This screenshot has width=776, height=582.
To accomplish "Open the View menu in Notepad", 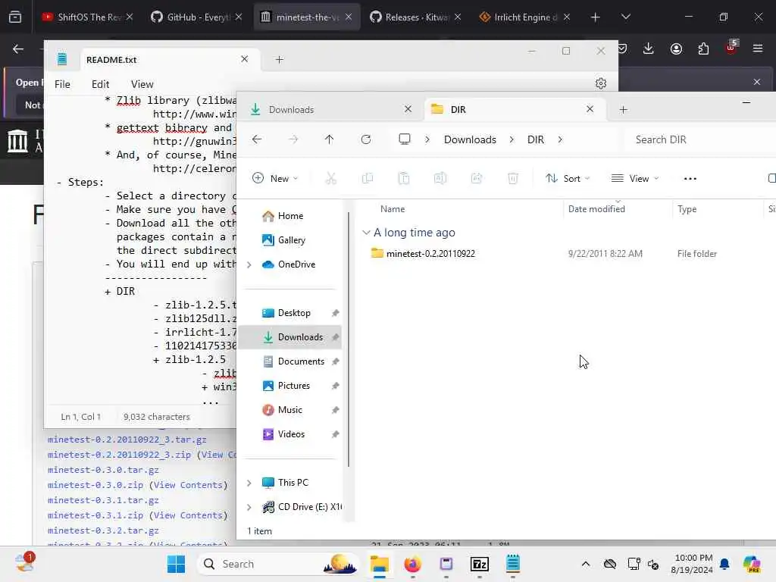I will tap(142, 84).
